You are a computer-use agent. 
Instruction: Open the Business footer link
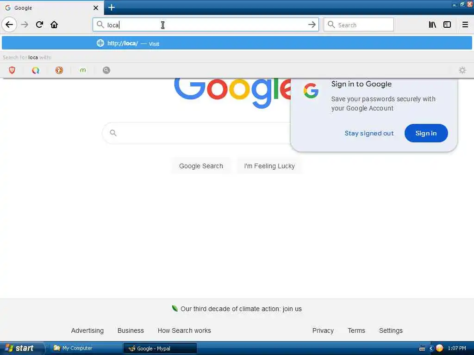(131, 331)
